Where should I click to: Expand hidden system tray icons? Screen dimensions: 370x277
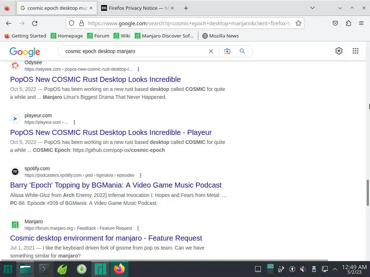point(335,269)
